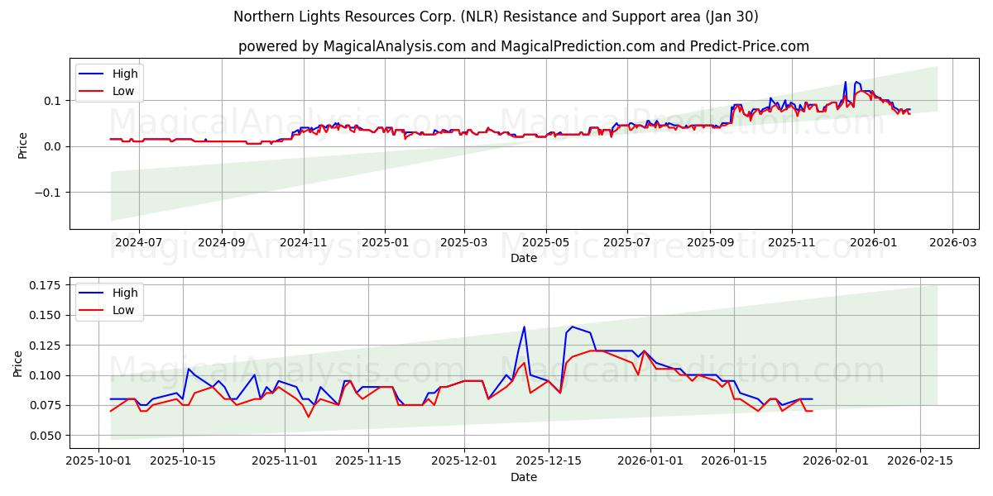This screenshot has width=993, height=496.
Task: Select '2025-09' tick label on top chart
Action: [x=710, y=242]
